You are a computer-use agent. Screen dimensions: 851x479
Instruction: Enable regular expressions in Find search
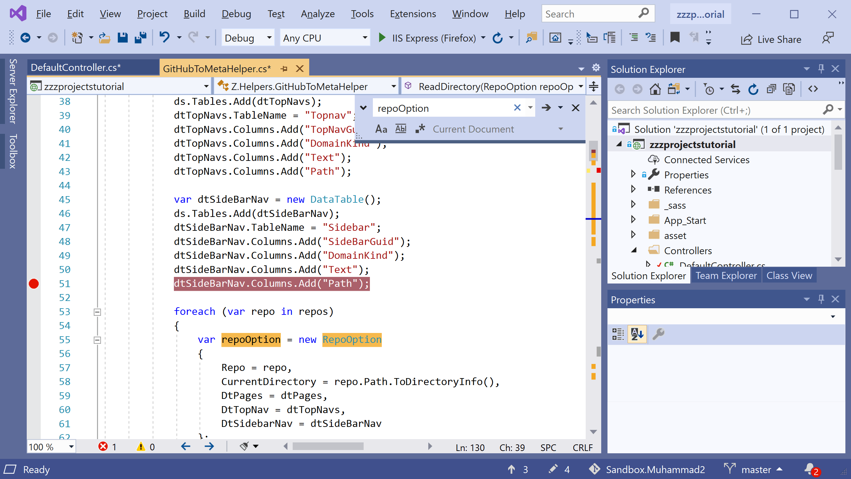point(420,129)
